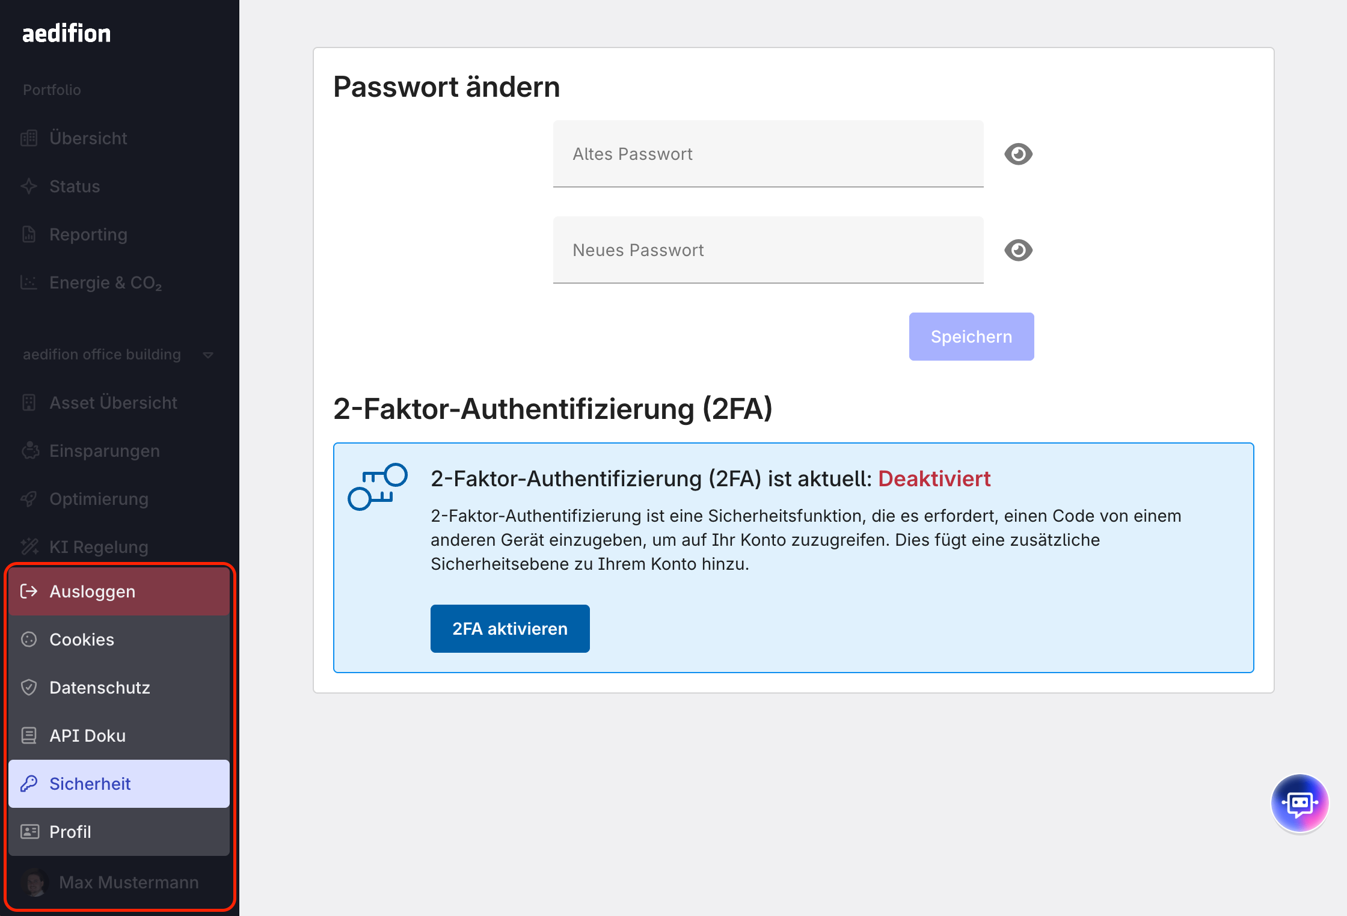Click the Datenschutz shield icon
This screenshot has height=916, width=1347.
pos(29,688)
